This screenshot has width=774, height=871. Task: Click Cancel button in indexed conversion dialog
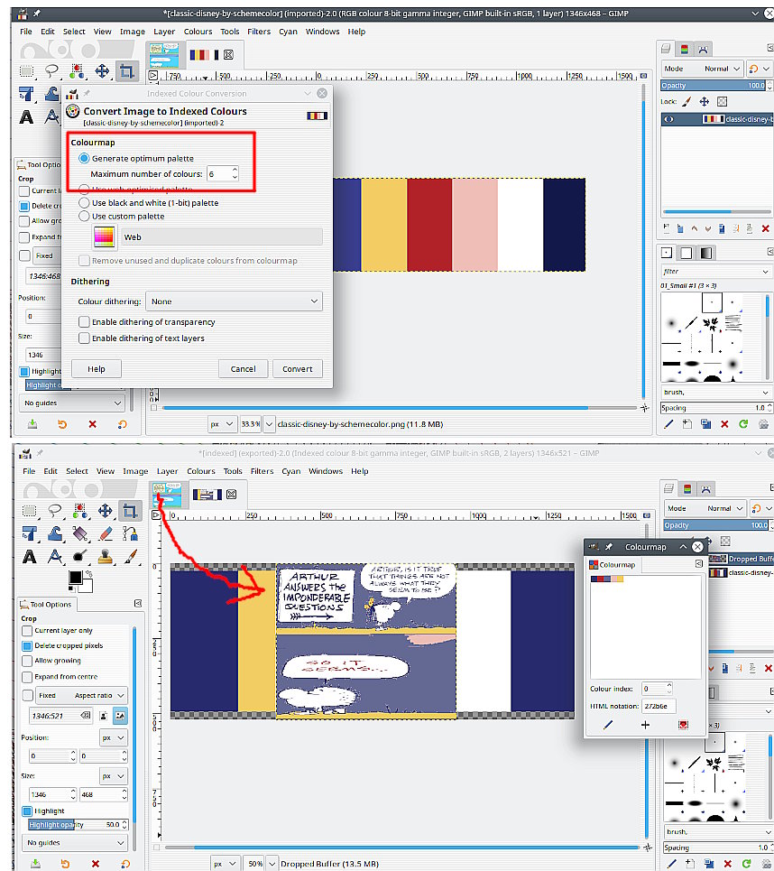coord(243,369)
